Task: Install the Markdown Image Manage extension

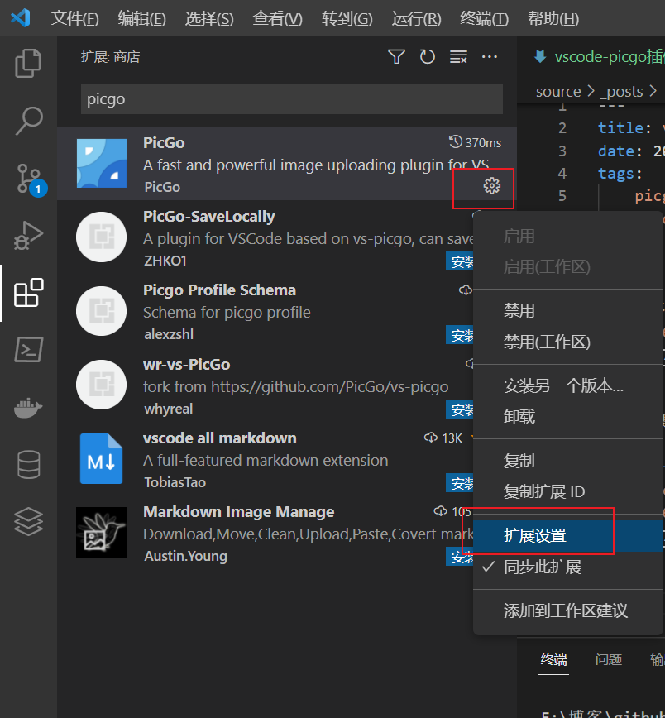Action: click(x=460, y=558)
